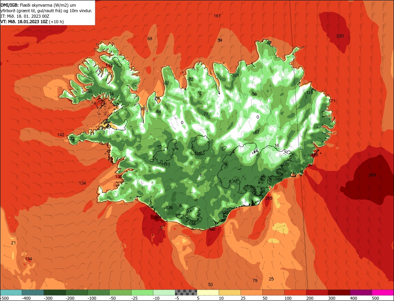Click the value 21 in the southwest sea
This screenshot has width=394, height=301.
13,243
